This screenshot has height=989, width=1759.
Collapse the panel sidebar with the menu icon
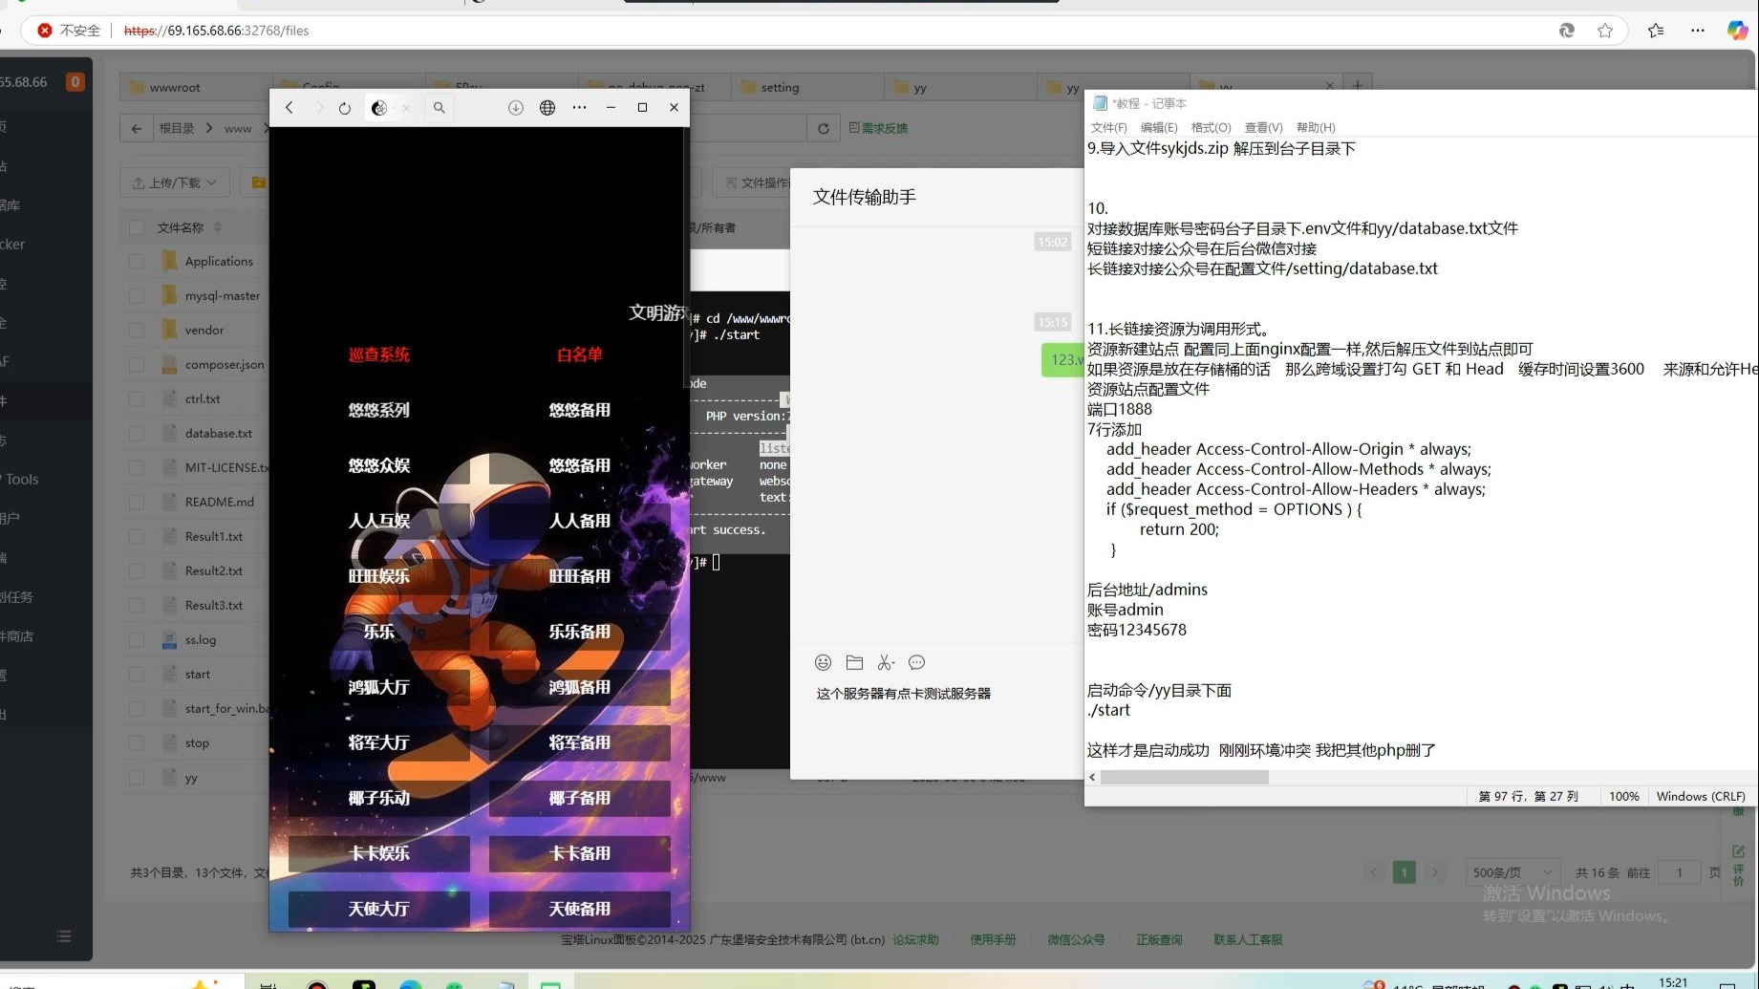pyautogui.click(x=64, y=936)
